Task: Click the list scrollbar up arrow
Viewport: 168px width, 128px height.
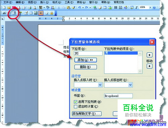Action: [140, 54]
